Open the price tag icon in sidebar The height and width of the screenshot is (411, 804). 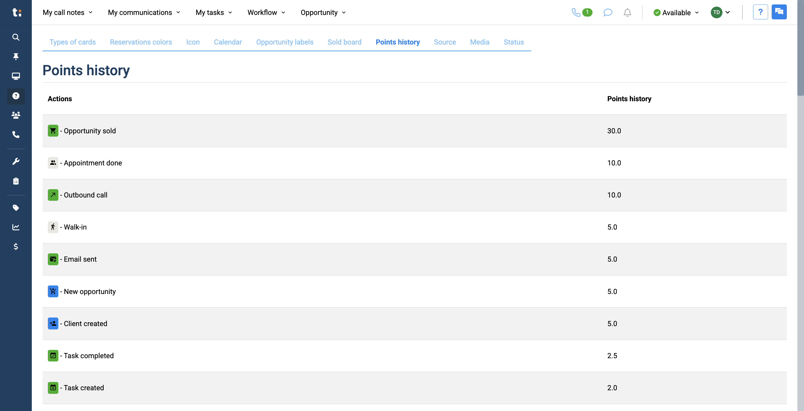(x=15, y=208)
